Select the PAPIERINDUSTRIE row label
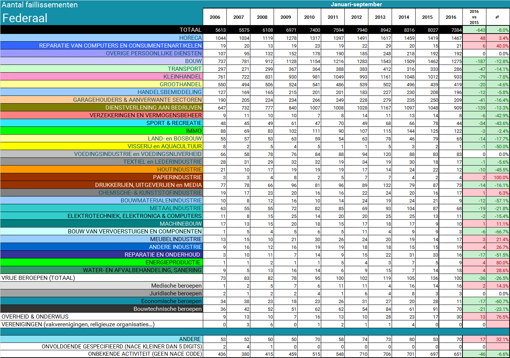Viewport: 510px width, 358px height. (x=177, y=177)
